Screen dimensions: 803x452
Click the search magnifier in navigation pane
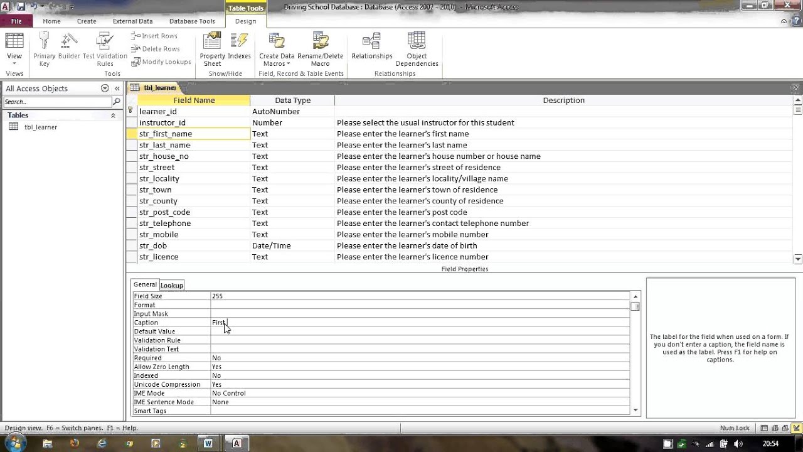coord(117,102)
